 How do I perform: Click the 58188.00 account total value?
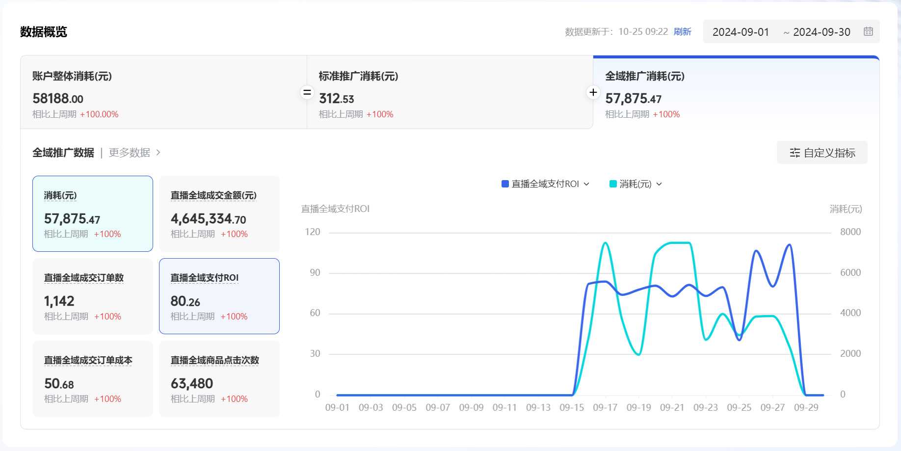click(58, 99)
